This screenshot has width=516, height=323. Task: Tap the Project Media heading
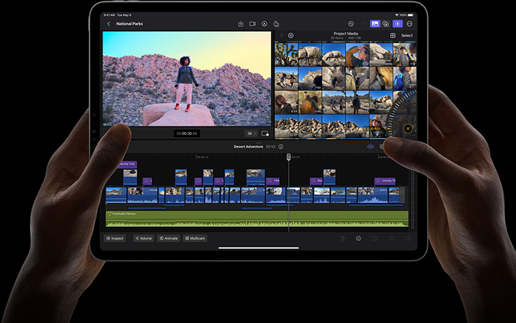pos(345,34)
